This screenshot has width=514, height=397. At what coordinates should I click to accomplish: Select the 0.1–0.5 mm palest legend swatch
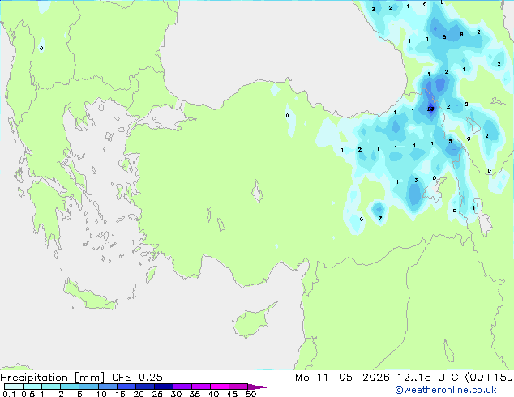[x=14, y=386]
